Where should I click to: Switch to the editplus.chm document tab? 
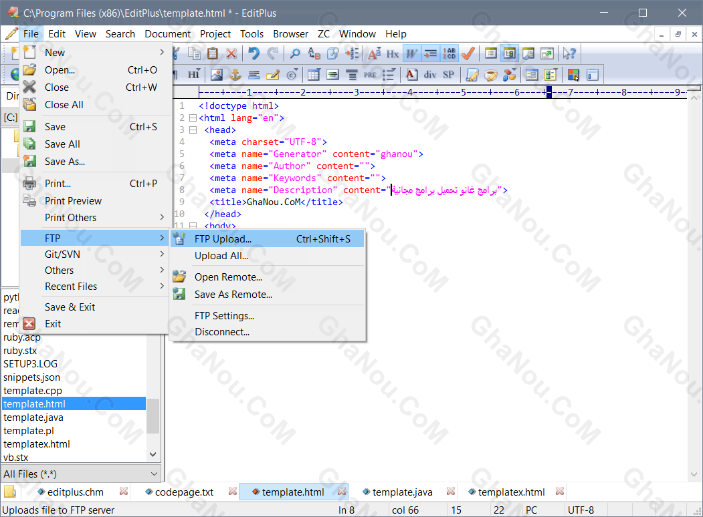(76, 492)
